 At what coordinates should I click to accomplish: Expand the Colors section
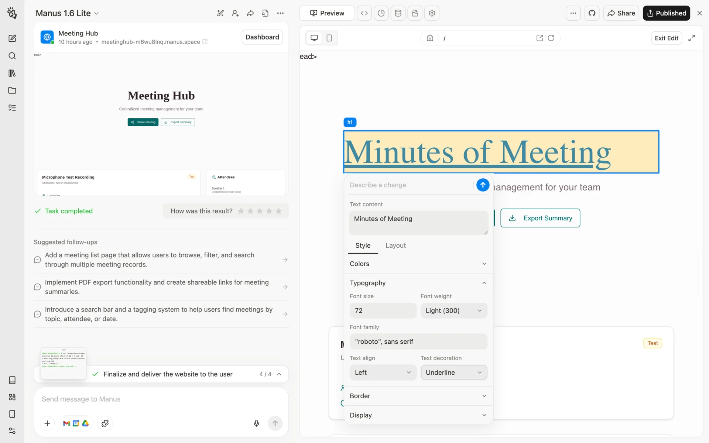[418, 264]
